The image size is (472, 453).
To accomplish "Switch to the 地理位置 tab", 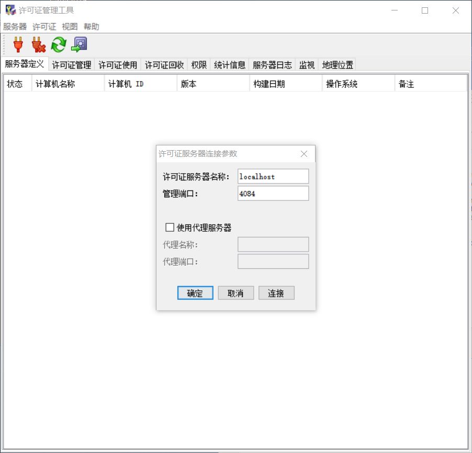I will pyautogui.click(x=338, y=65).
